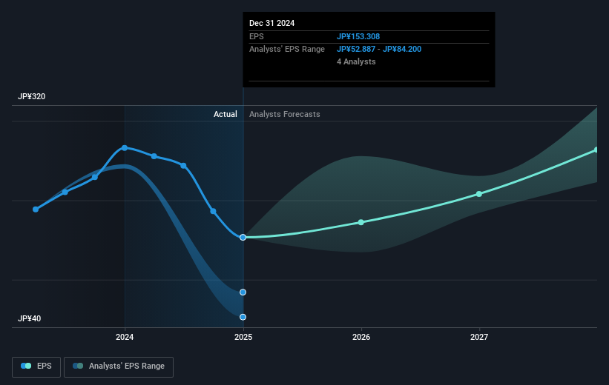Click the 2024 x-axis label
Screen dimensions: 609x385
125,337
